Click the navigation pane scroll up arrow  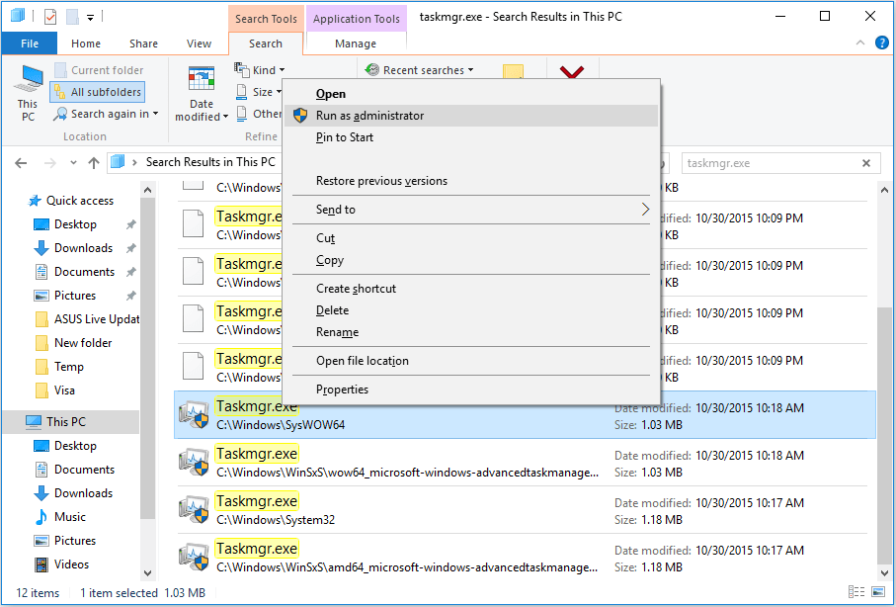pos(147,190)
